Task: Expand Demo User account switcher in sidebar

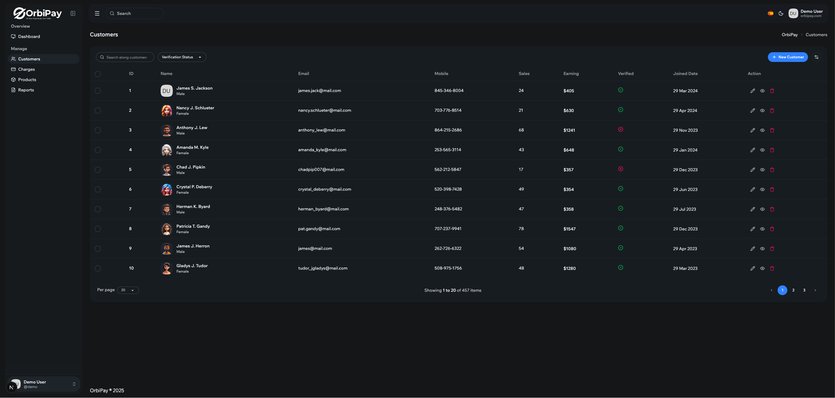Action: tap(74, 384)
